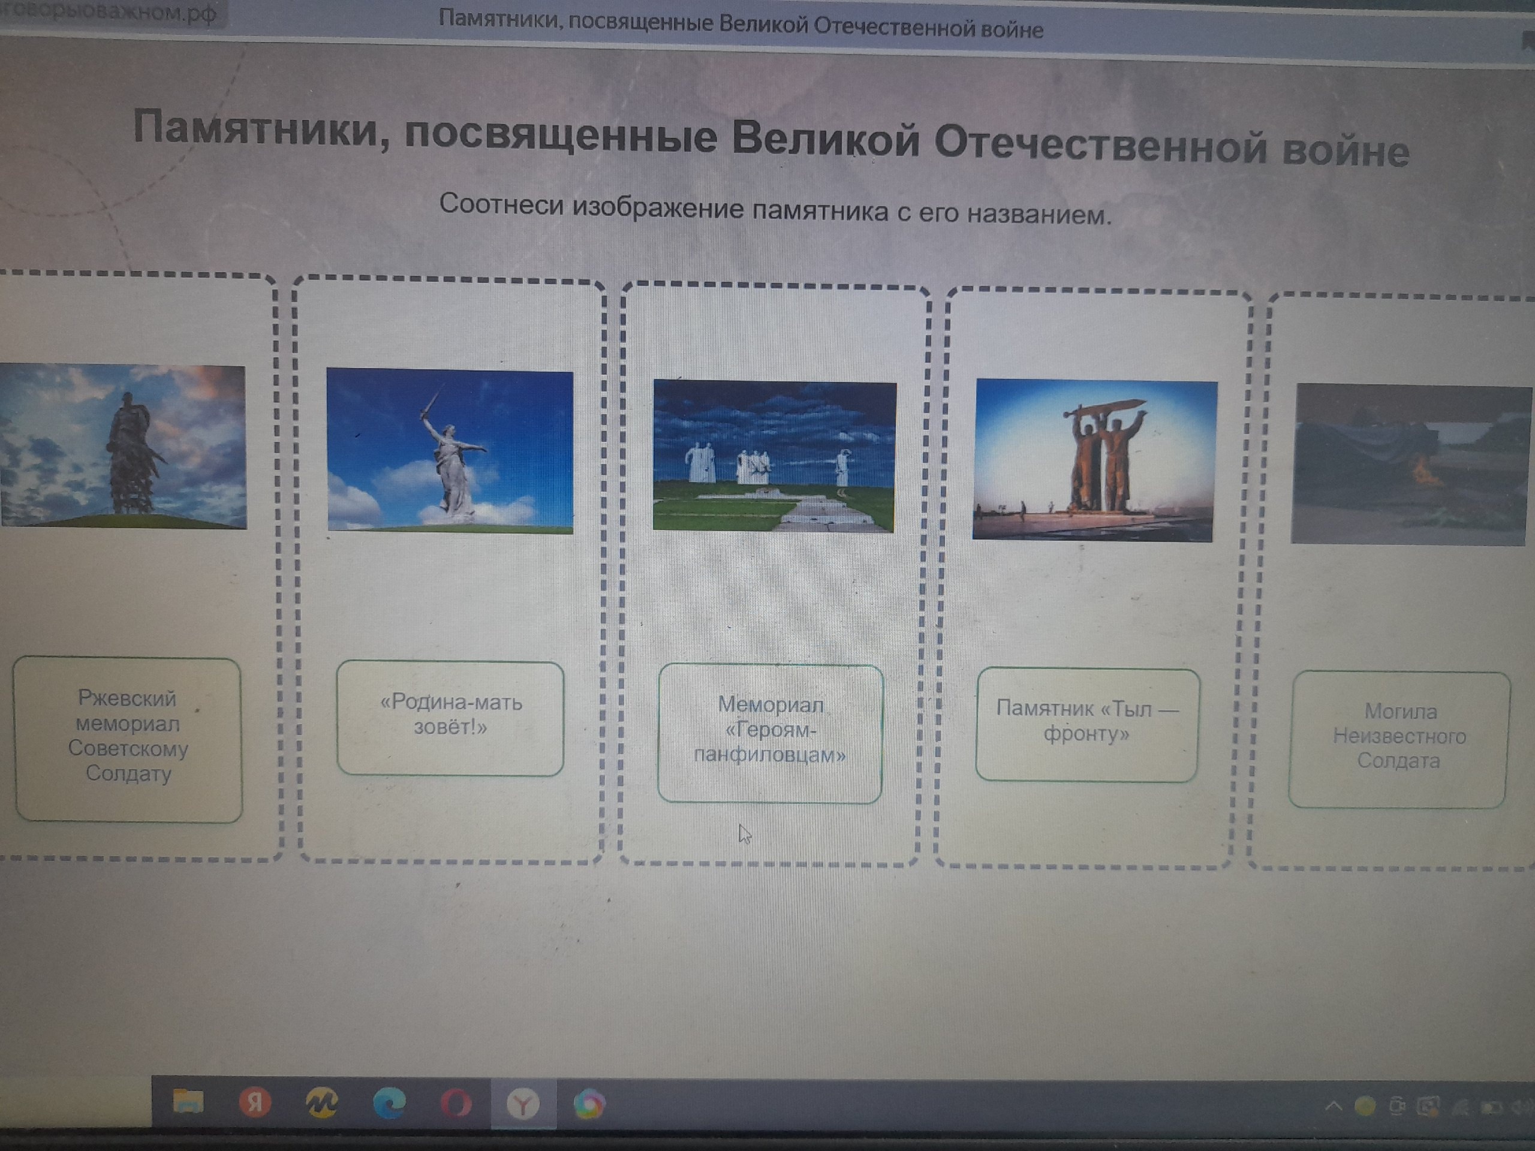The width and height of the screenshot is (1535, 1151).
Task: Pick label 'Памятник «Тыл — фронту»'
Action: (1086, 724)
